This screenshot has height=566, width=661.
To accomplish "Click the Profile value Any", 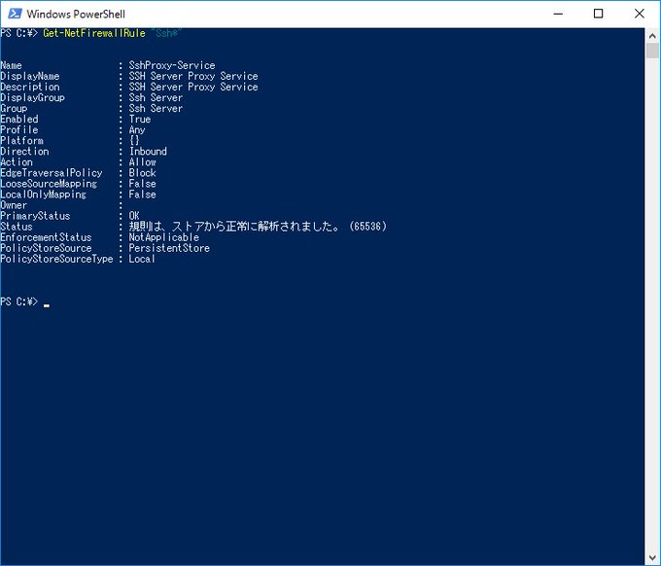I will [137, 130].
